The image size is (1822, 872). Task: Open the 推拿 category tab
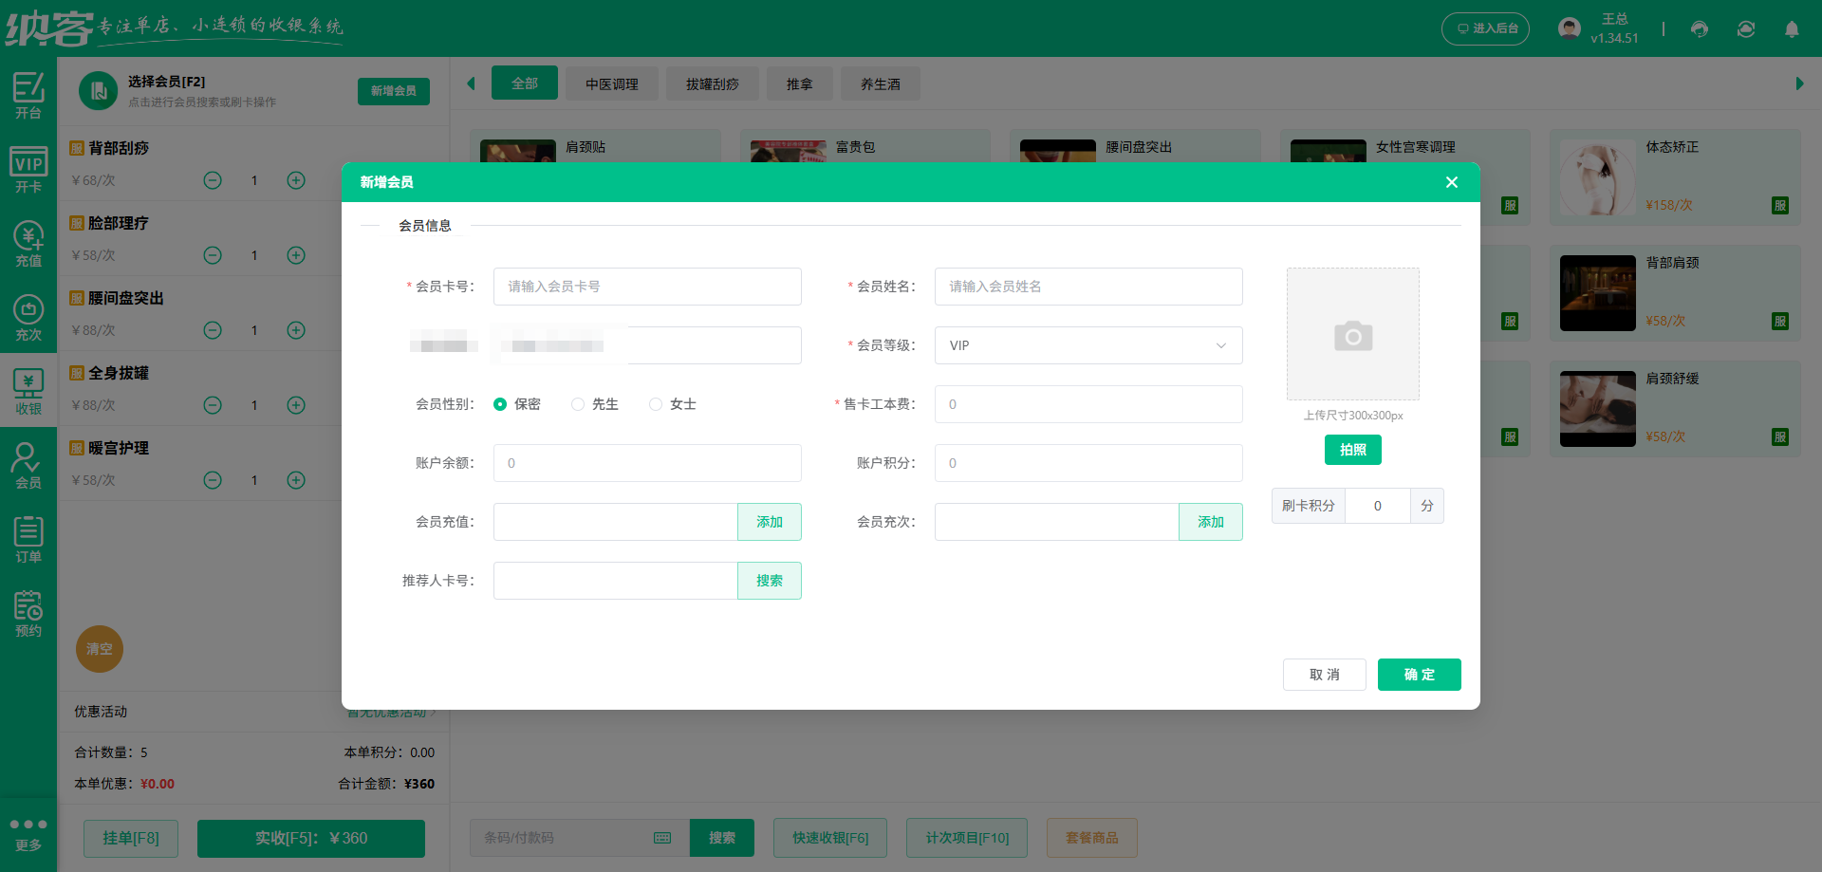799,83
